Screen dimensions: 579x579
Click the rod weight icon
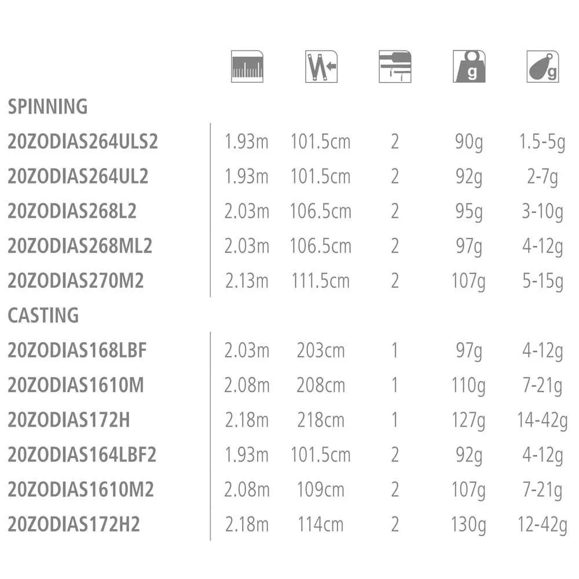[x=468, y=67]
